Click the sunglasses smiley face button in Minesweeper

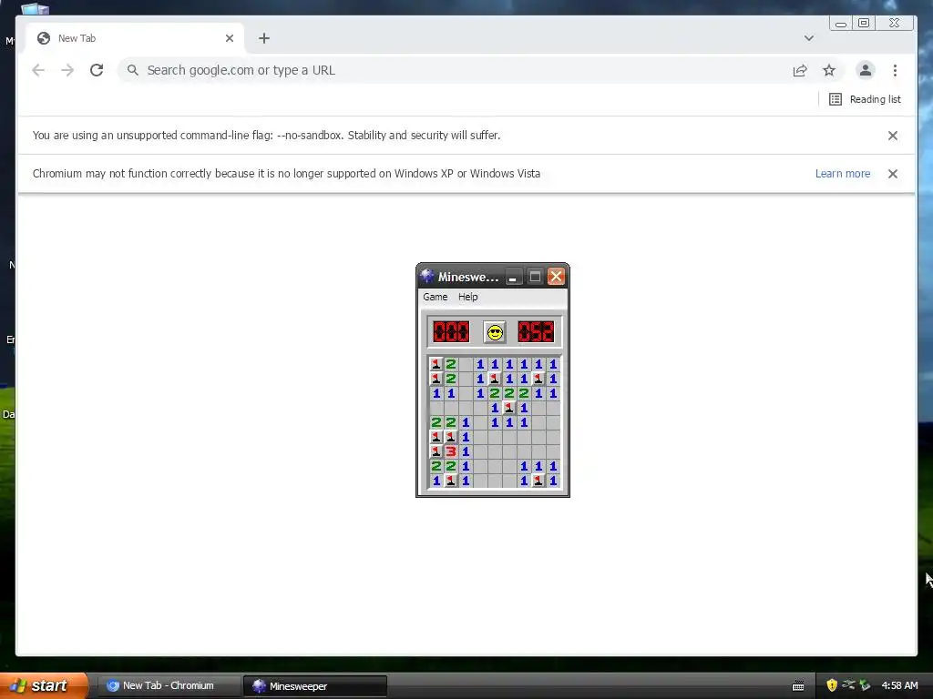tap(495, 332)
